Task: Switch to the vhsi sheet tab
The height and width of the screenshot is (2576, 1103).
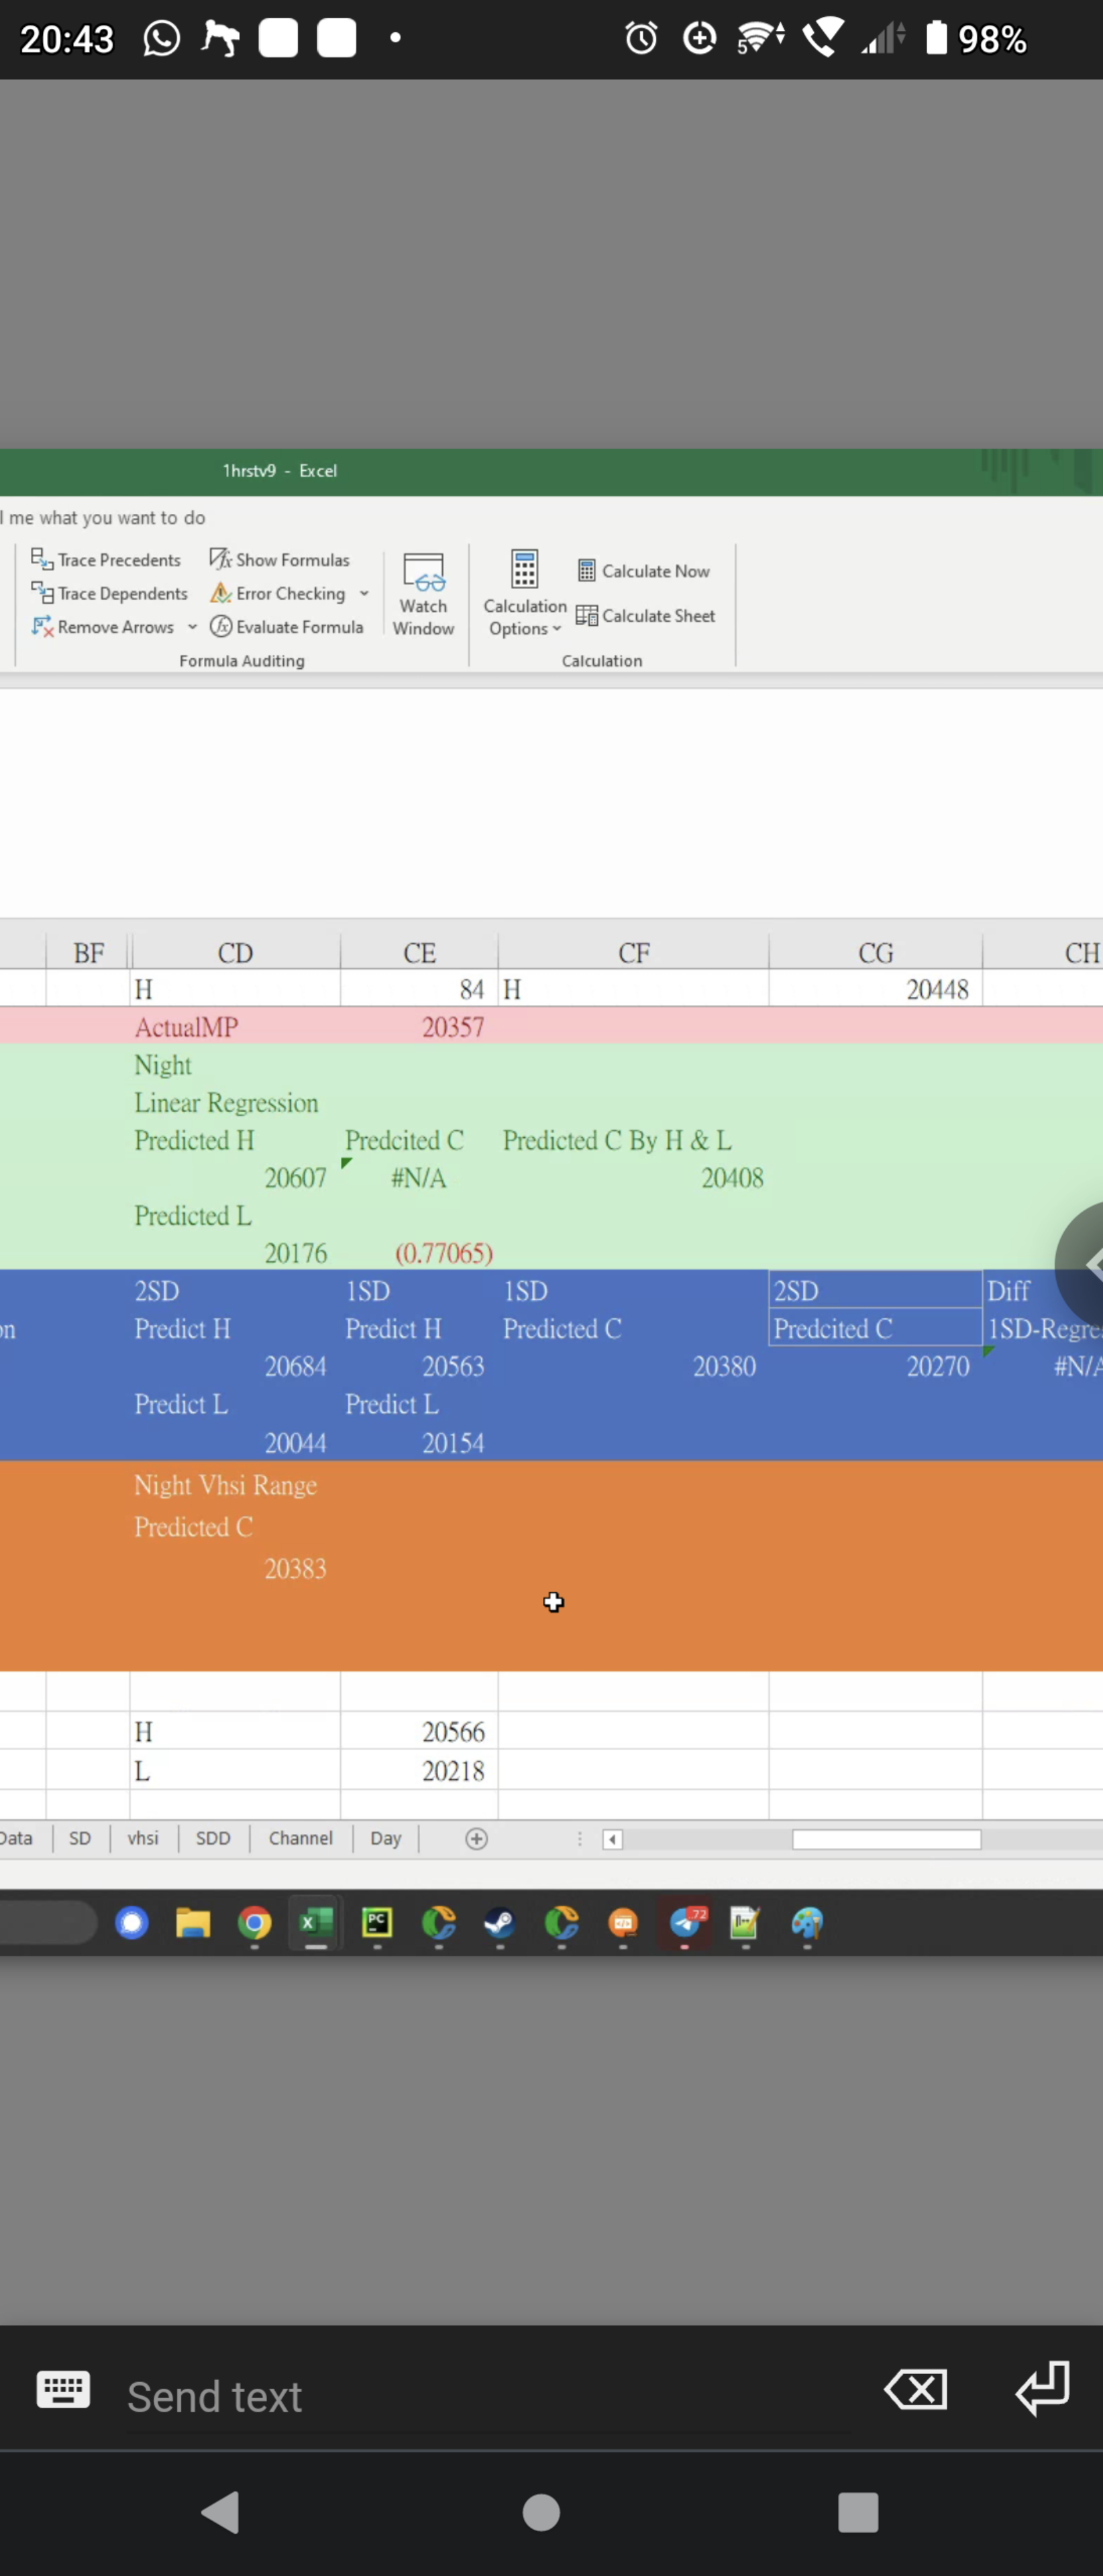Action: click(x=143, y=1838)
